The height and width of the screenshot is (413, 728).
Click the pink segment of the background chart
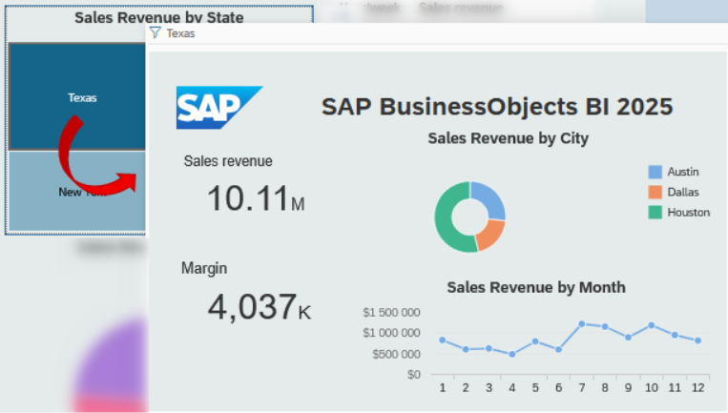point(112,404)
